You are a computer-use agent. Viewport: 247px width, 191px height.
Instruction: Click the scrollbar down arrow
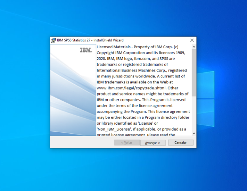[194, 133]
